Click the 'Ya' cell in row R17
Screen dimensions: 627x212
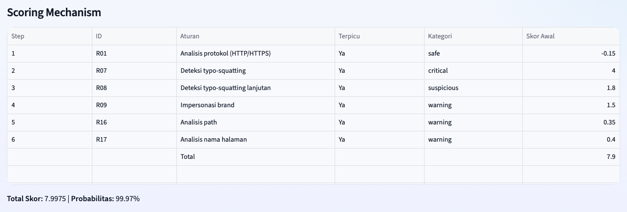pyautogui.click(x=379, y=140)
